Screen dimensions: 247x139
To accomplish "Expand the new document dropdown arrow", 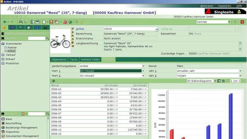I will [47, 22].
